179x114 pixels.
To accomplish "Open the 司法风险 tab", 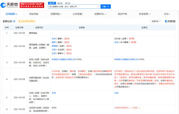I will [34, 14].
